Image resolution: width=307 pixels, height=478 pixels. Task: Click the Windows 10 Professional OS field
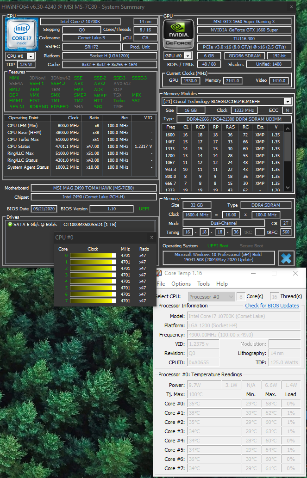(x=219, y=257)
